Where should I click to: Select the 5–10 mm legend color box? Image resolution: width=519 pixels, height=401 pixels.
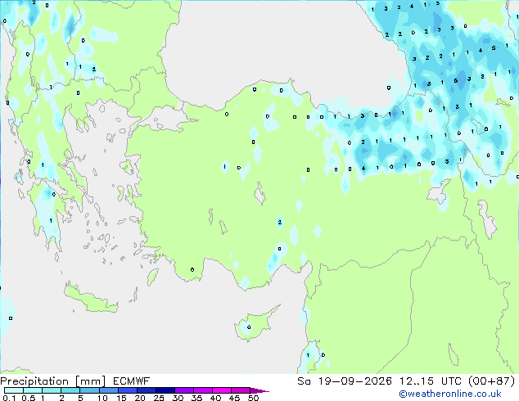click(89, 390)
